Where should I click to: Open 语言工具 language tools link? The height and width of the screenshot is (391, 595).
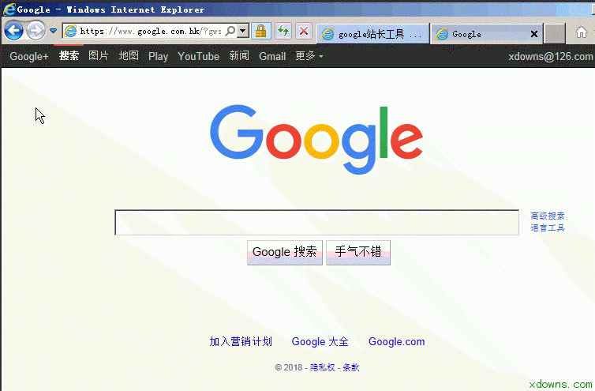(547, 227)
